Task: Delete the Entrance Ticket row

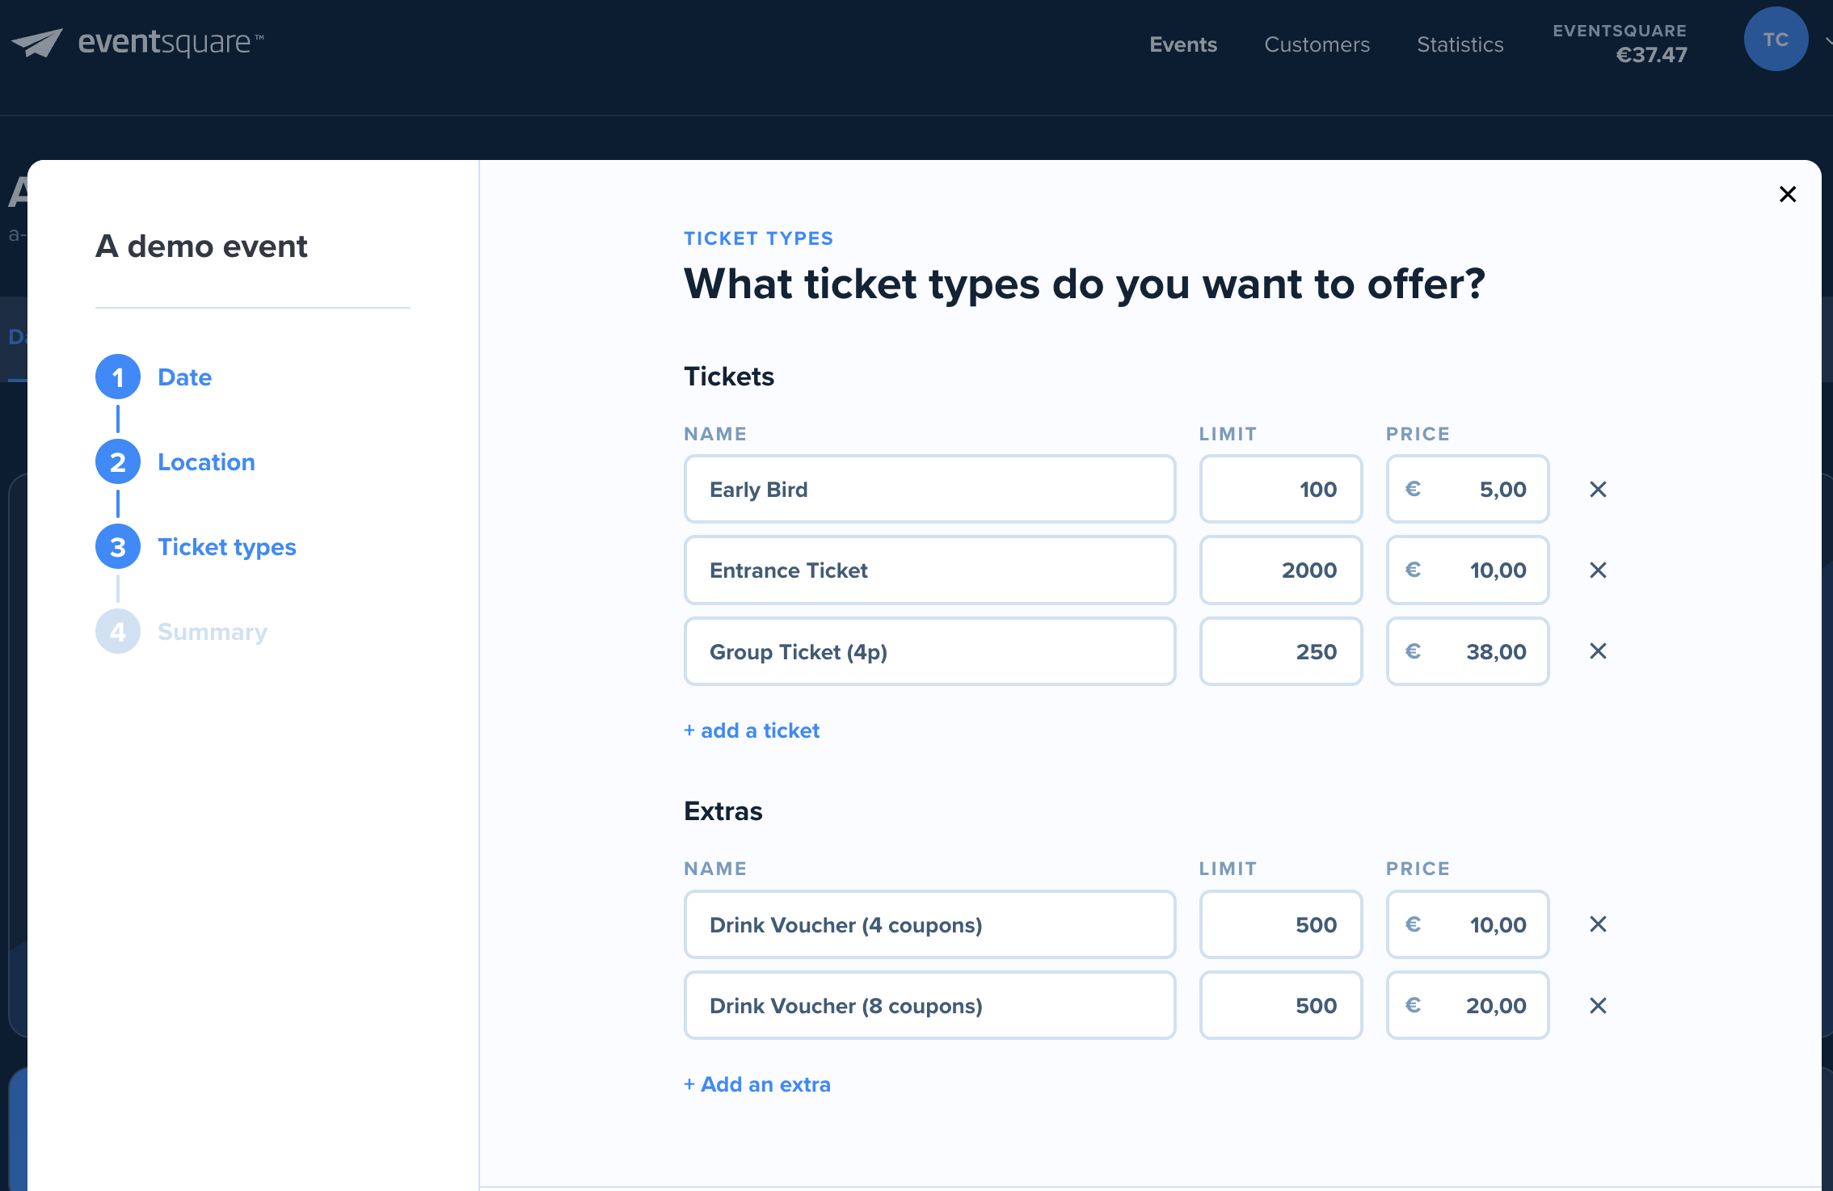Action: tap(1598, 570)
